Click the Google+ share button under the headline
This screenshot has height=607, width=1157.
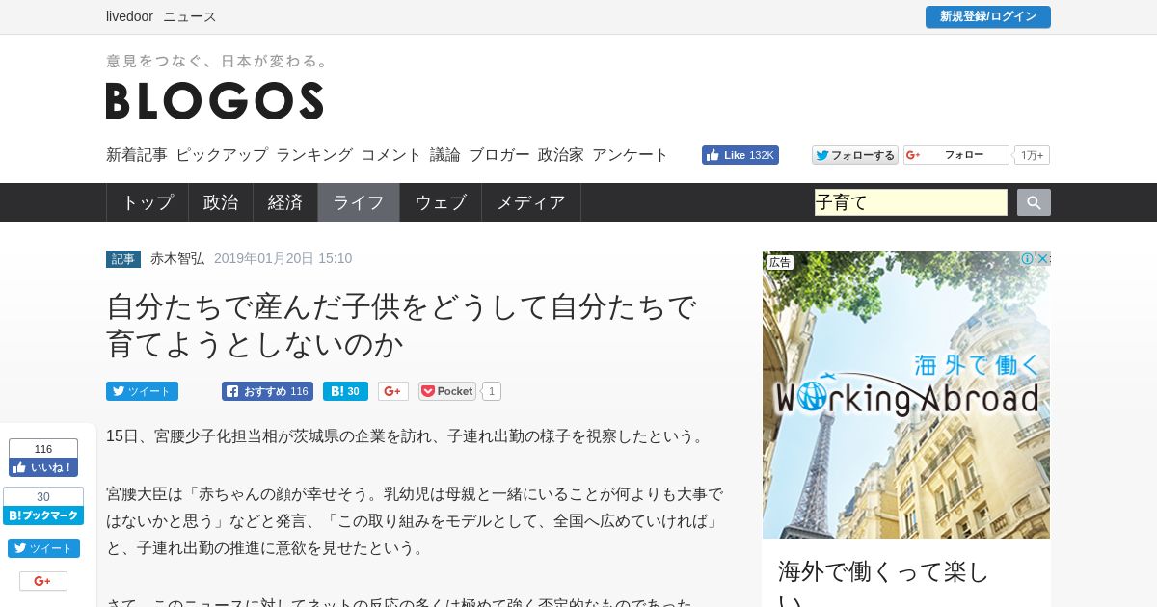click(x=393, y=391)
